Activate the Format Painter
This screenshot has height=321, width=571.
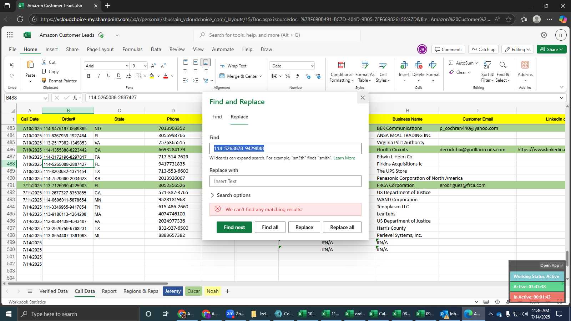[59, 81]
